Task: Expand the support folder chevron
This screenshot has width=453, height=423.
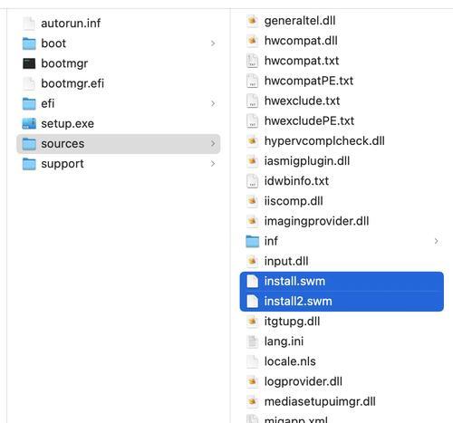Action: [x=213, y=164]
